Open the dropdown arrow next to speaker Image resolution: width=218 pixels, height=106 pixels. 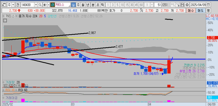coord(49,5)
